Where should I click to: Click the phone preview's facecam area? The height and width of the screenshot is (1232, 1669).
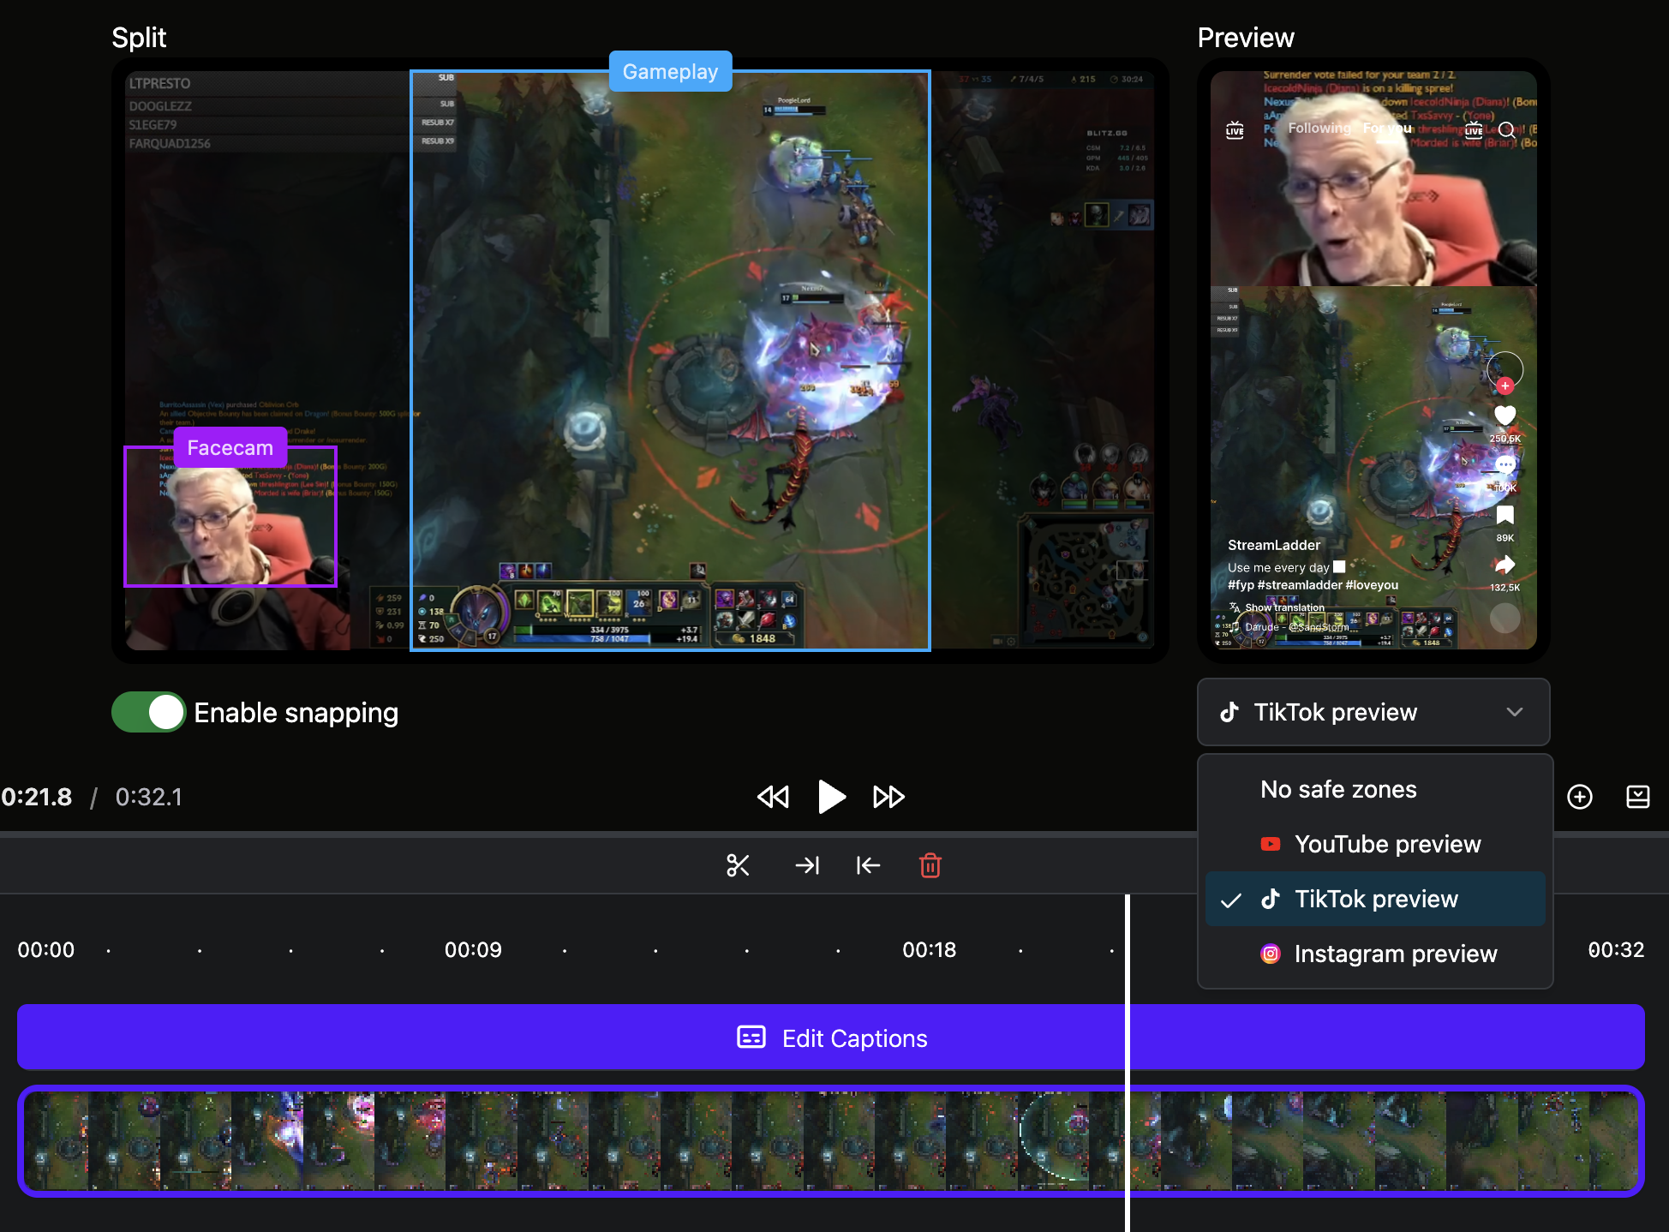coord(1373,178)
